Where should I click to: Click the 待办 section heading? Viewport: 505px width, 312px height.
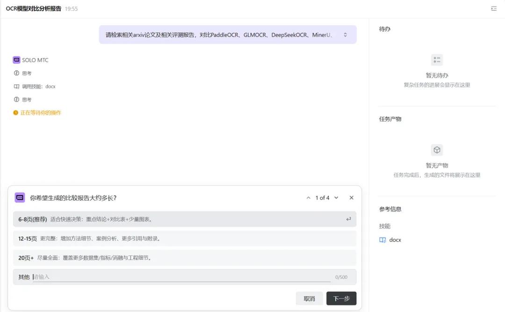[x=384, y=29]
